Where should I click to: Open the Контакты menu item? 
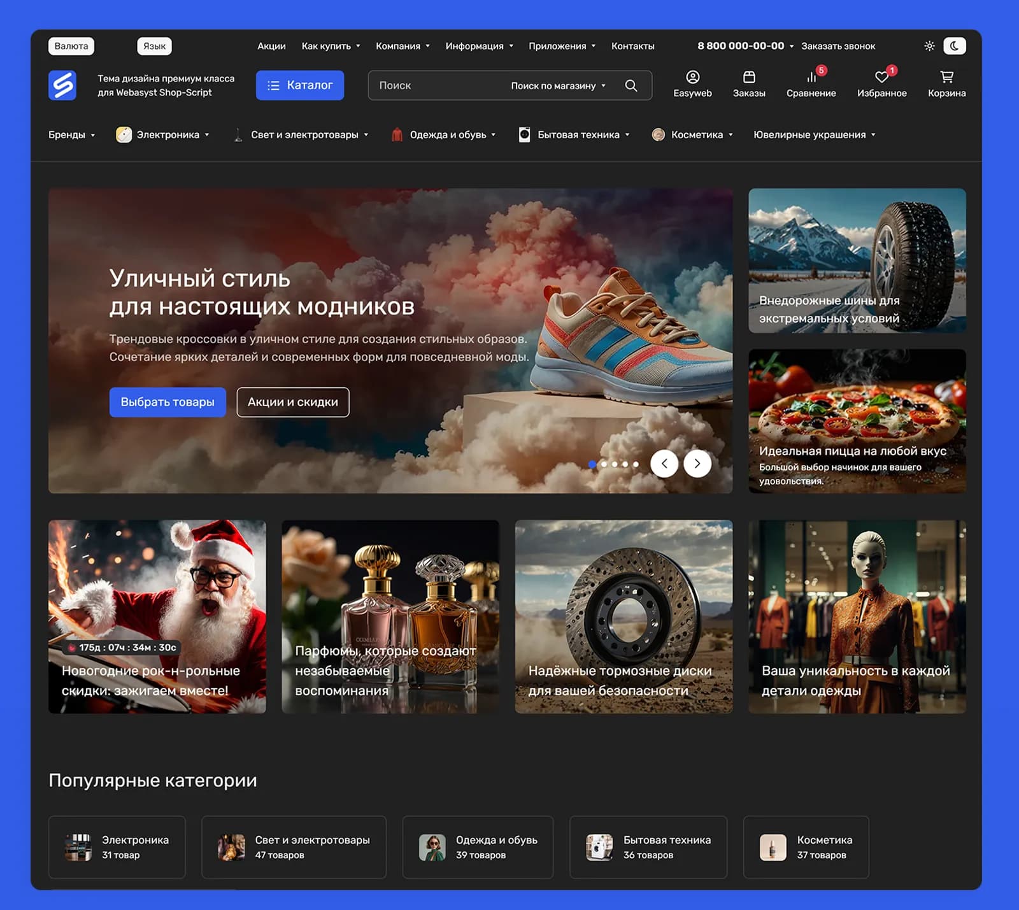632,46
